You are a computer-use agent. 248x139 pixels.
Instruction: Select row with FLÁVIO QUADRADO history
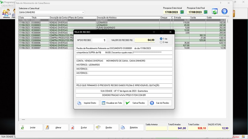pos(122,28)
